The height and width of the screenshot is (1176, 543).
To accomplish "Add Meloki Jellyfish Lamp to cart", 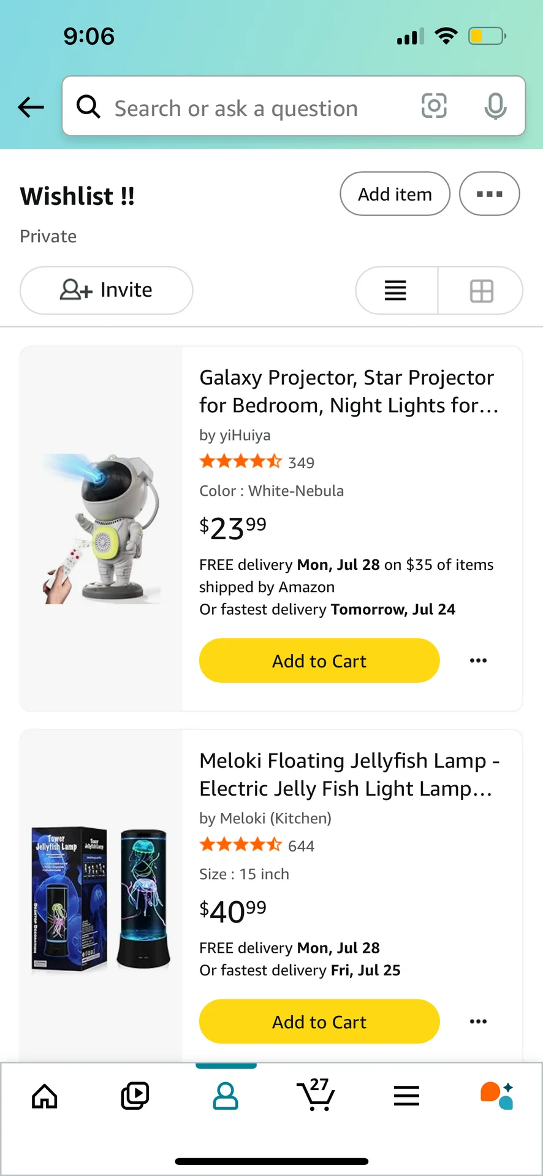I will click(x=319, y=1021).
